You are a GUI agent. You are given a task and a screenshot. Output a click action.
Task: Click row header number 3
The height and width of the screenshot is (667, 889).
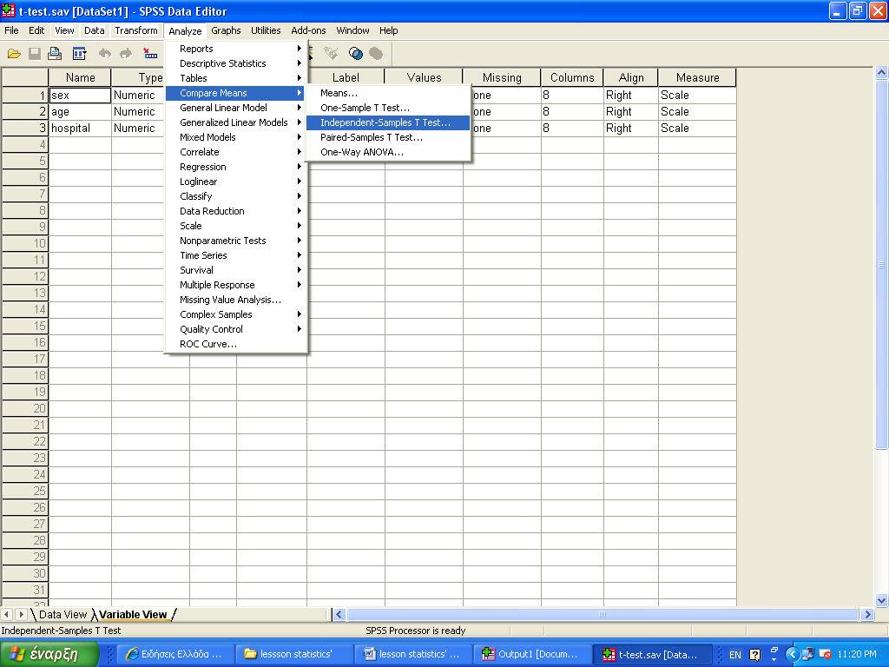25,129
